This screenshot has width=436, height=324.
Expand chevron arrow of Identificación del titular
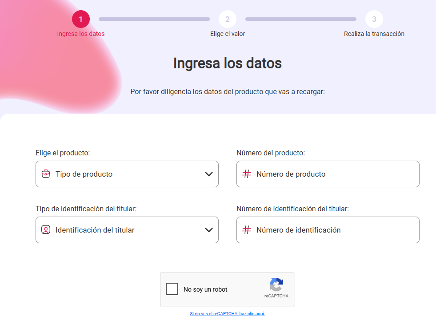click(x=209, y=229)
